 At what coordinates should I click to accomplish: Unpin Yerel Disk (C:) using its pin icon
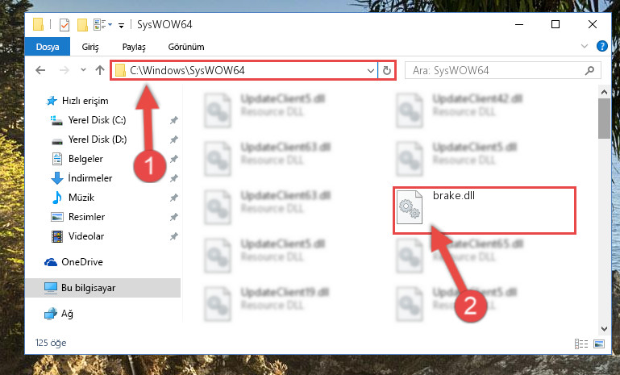coord(173,120)
